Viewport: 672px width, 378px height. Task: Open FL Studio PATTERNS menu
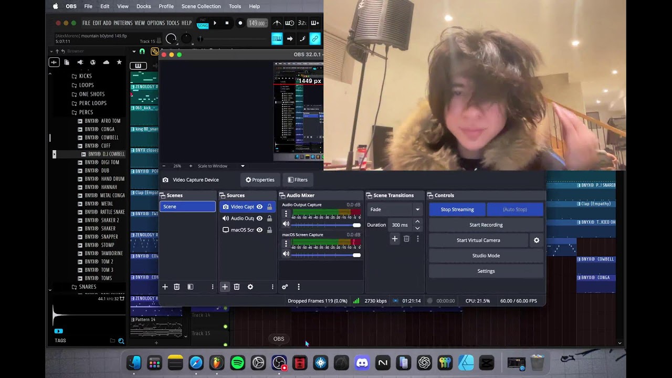[x=123, y=23]
